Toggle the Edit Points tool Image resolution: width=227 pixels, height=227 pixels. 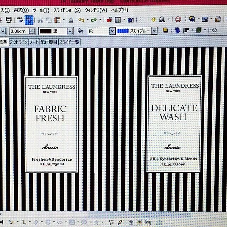click(111, 222)
